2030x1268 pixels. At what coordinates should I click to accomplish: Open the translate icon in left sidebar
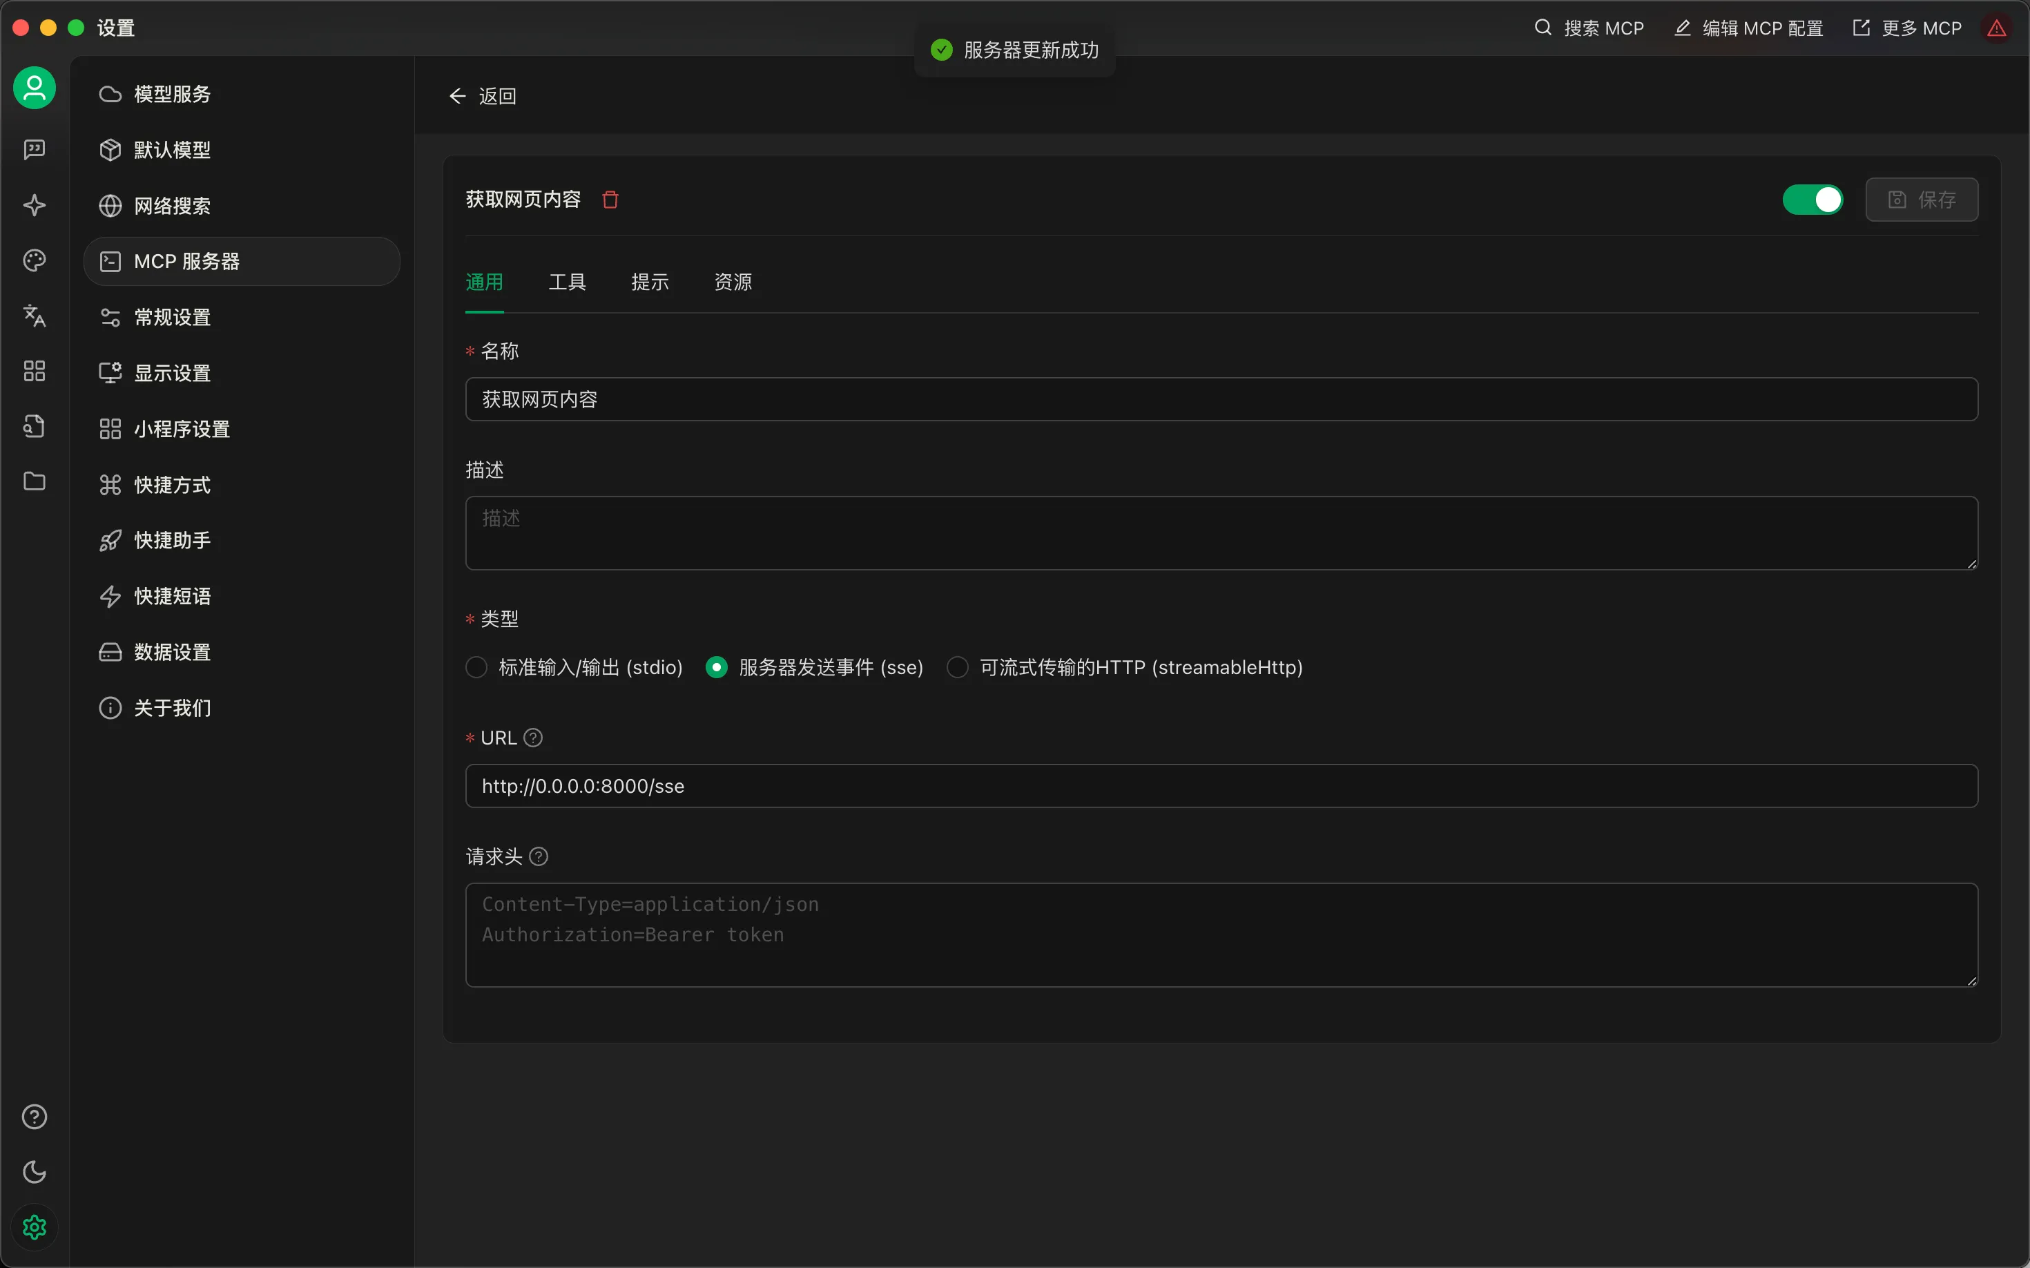tap(35, 316)
